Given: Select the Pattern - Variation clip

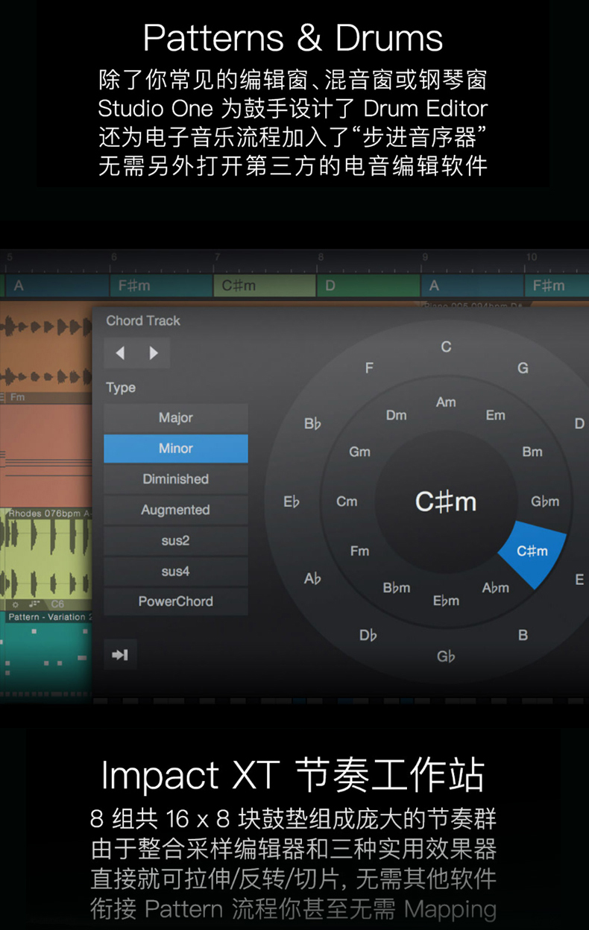Looking at the screenshot, I should point(46,652).
